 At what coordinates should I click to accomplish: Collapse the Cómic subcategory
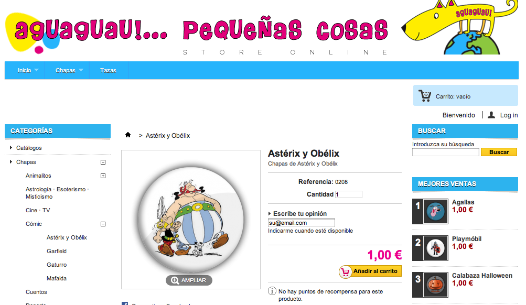pyautogui.click(x=103, y=224)
